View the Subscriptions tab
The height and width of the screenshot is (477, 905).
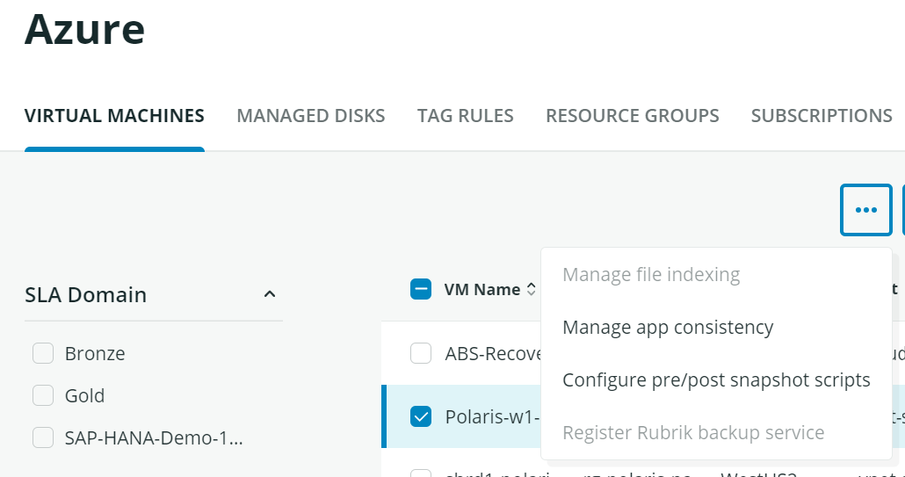pos(821,116)
